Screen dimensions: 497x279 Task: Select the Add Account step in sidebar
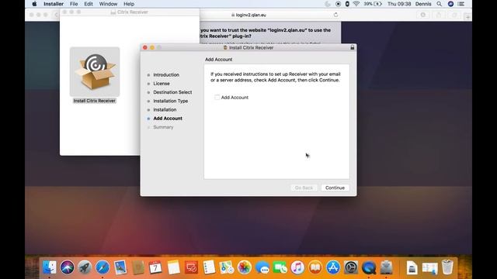coord(168,119)
